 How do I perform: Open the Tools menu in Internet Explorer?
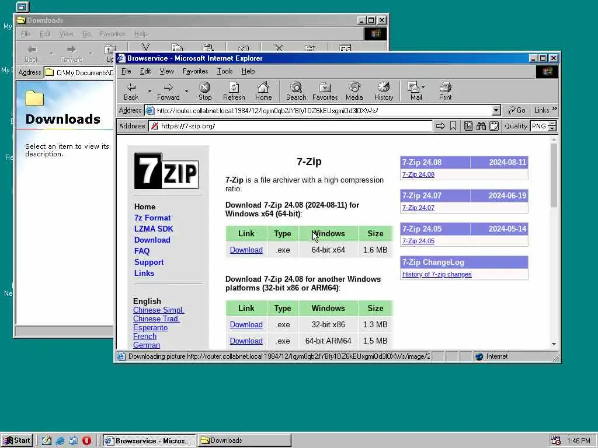225,71
